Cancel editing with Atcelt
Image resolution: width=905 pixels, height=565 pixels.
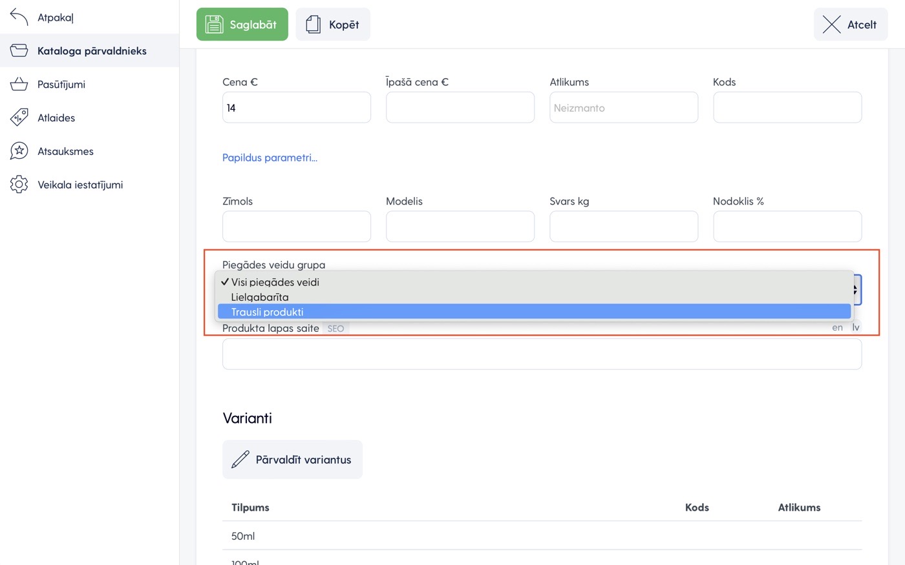(x=851, y=25)
